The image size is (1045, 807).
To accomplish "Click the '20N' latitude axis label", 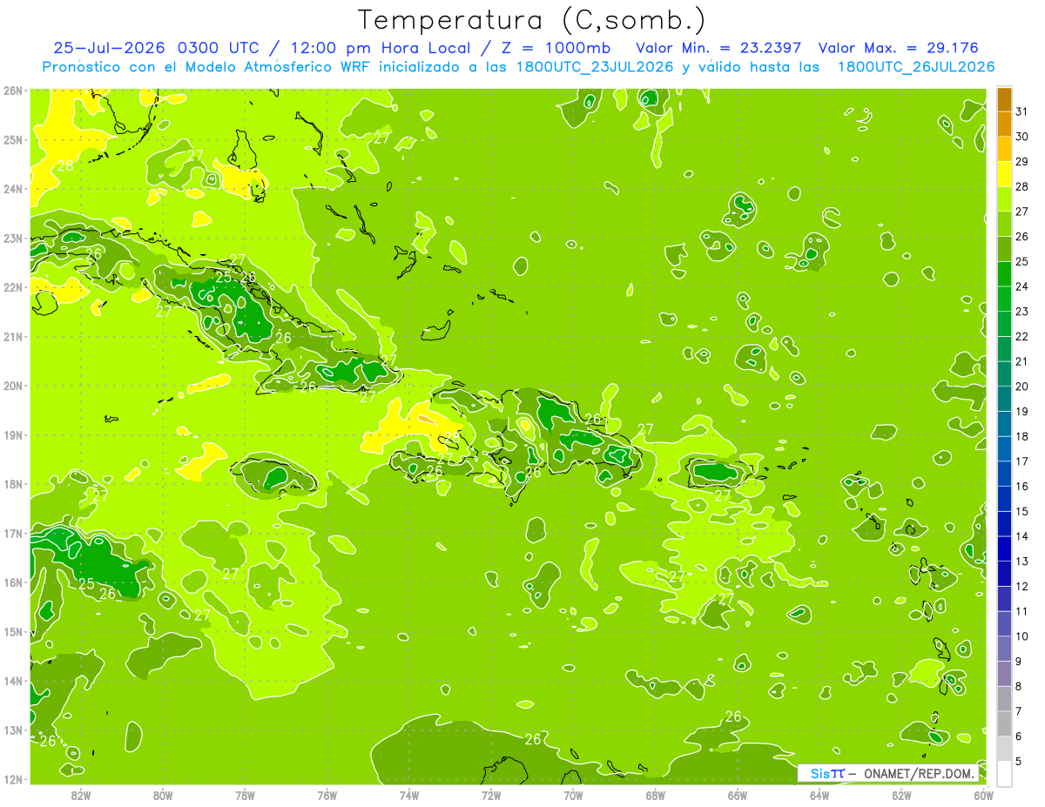I will coord(12,386).
